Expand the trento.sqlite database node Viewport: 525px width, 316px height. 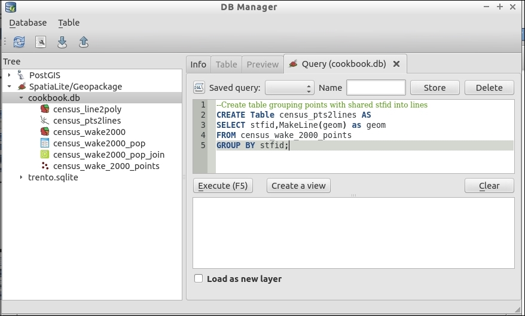click(x=22, y=177)
